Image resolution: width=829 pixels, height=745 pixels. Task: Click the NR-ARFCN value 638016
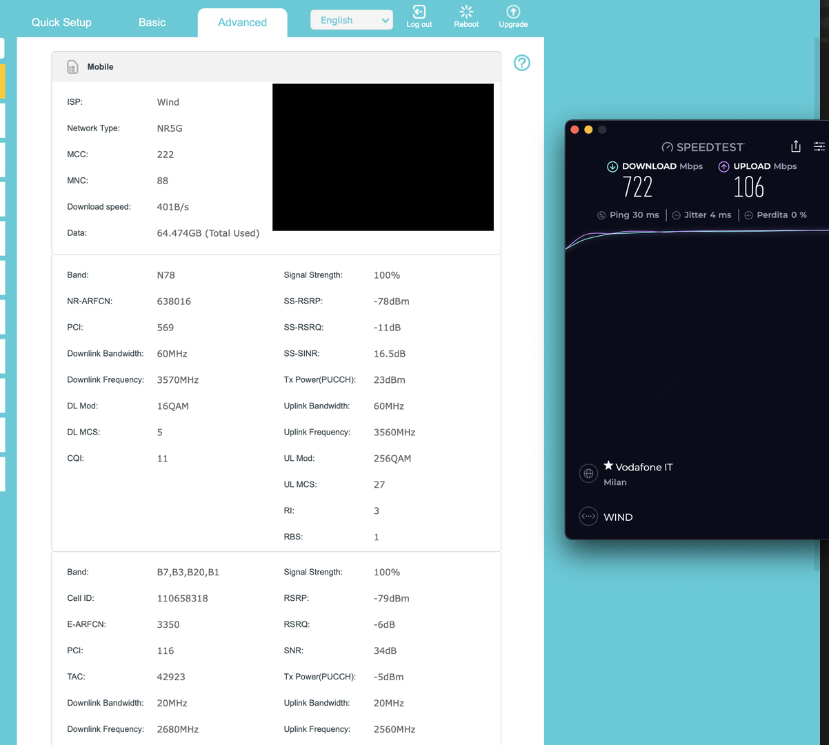(174, 301)
